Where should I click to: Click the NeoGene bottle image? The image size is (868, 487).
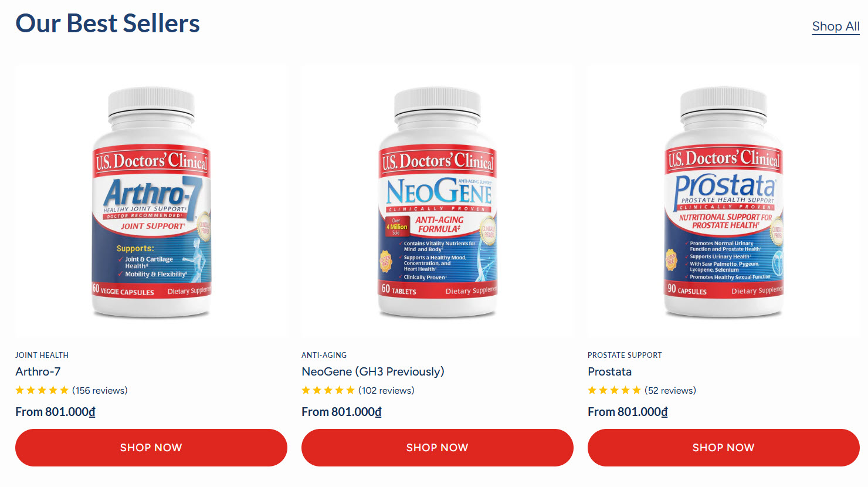[438, 201]
